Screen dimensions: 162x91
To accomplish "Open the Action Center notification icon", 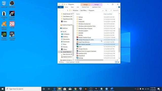I will [x=159, y=89].
